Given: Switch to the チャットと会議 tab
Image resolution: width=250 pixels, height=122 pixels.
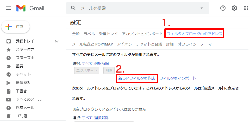Looking at the screenshot, I should (149, 44).
